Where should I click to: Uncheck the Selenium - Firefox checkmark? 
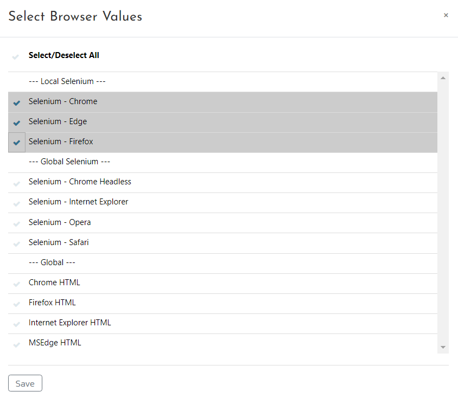click(17, 143)
